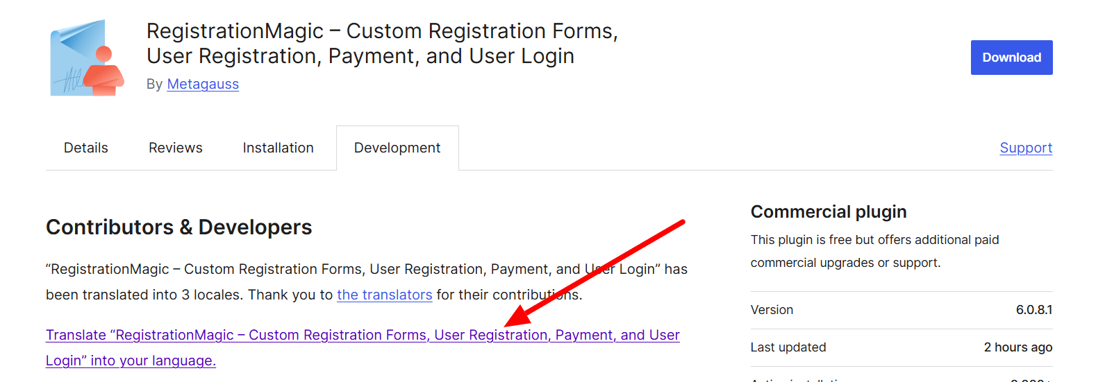Click the Version row label
This screenshot has height=382, width=1105.
(x=772, y=310)
